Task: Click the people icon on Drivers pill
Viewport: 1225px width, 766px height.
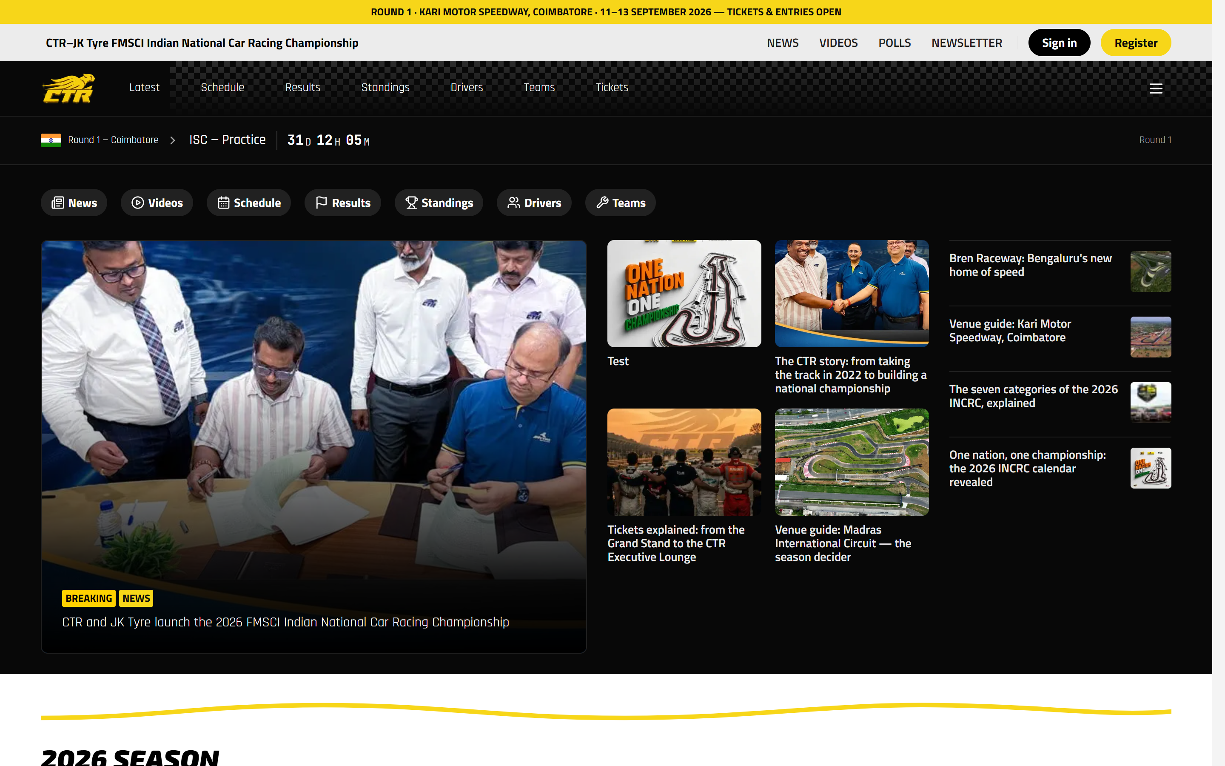Action: 514,203
